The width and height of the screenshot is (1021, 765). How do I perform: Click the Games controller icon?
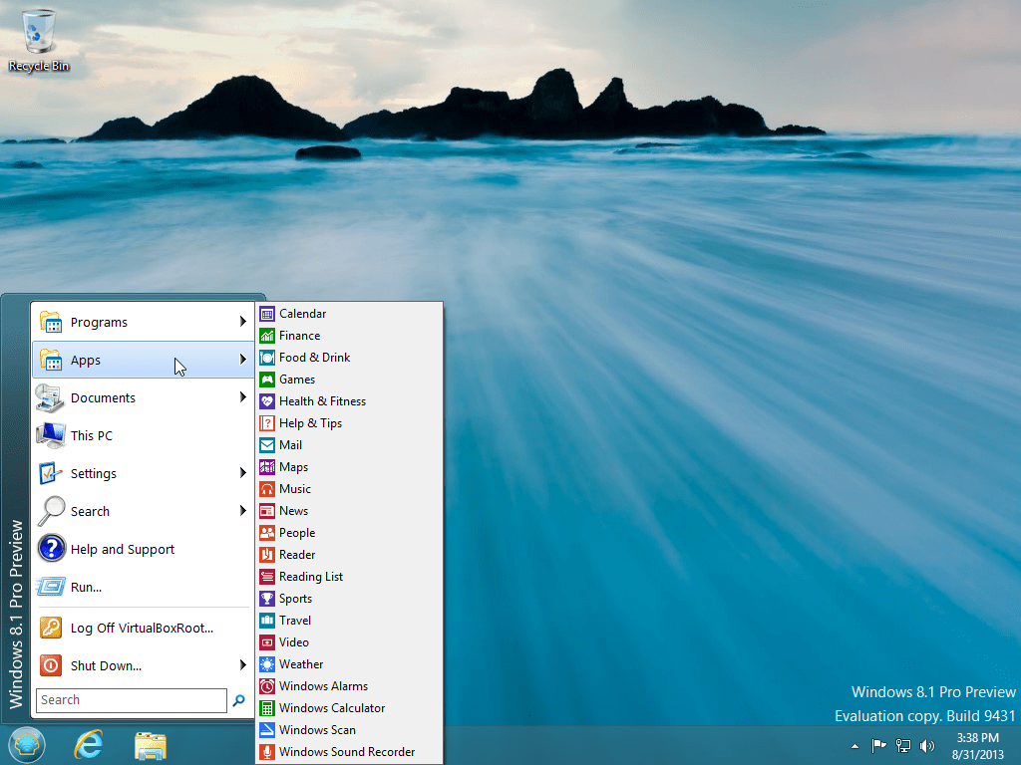tap(267, 380)
